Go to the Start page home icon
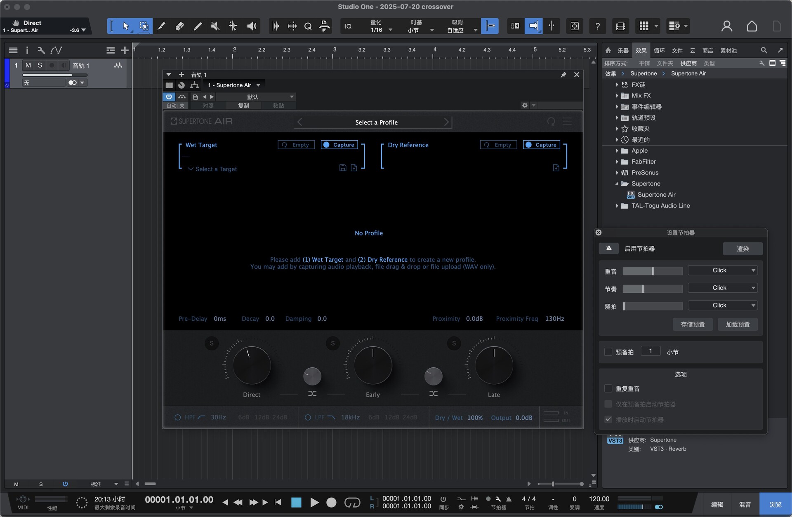The image size is (792, 517). click(752, 26)
